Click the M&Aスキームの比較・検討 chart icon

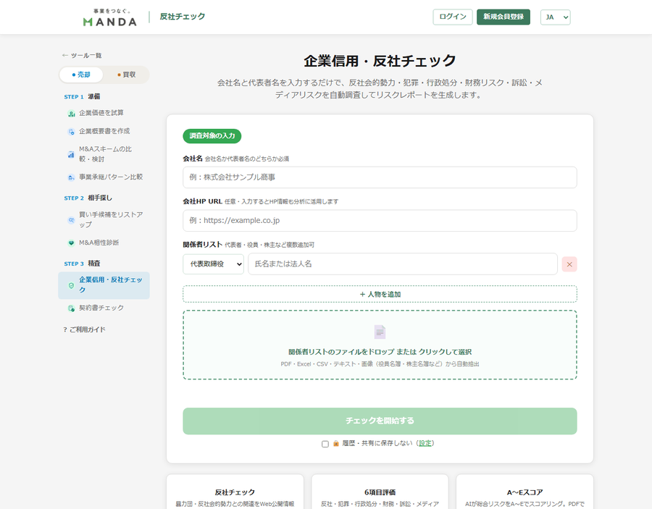(x=71, y=154)
